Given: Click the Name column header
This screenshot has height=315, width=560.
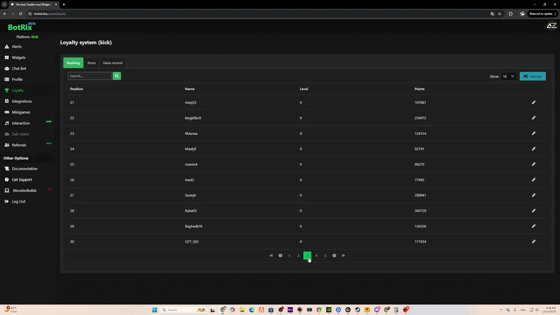Looking at the screenshot, I should pos(189,89).
